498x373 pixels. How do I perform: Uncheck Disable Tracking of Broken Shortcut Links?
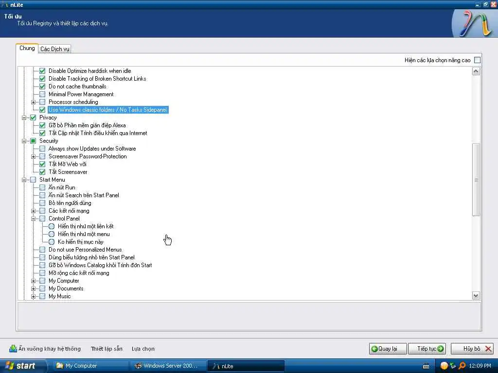pyautogui.click(x=42, y=79)
